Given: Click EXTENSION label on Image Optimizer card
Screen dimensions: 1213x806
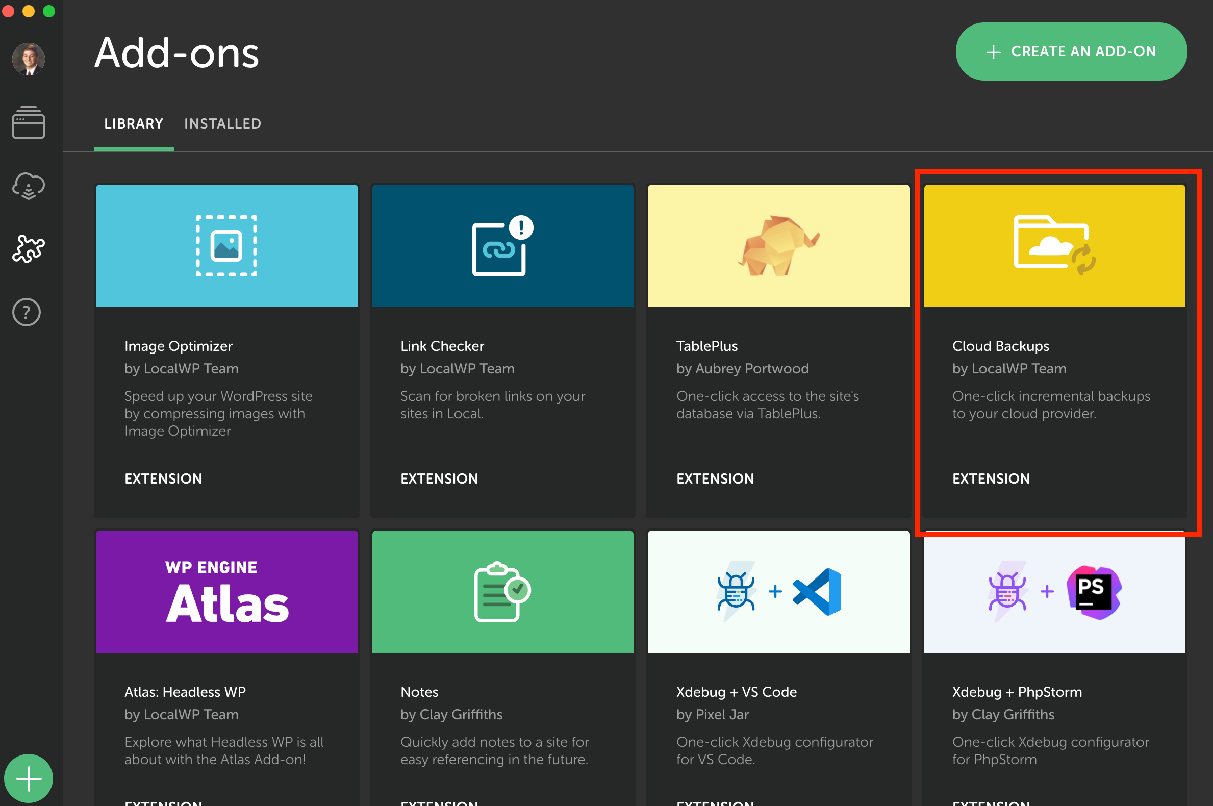Looking at the screenshot, I should click(x=163, y=478).
